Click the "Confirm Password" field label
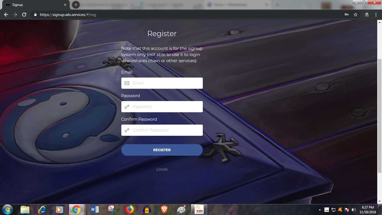 (x=139, y=119)
